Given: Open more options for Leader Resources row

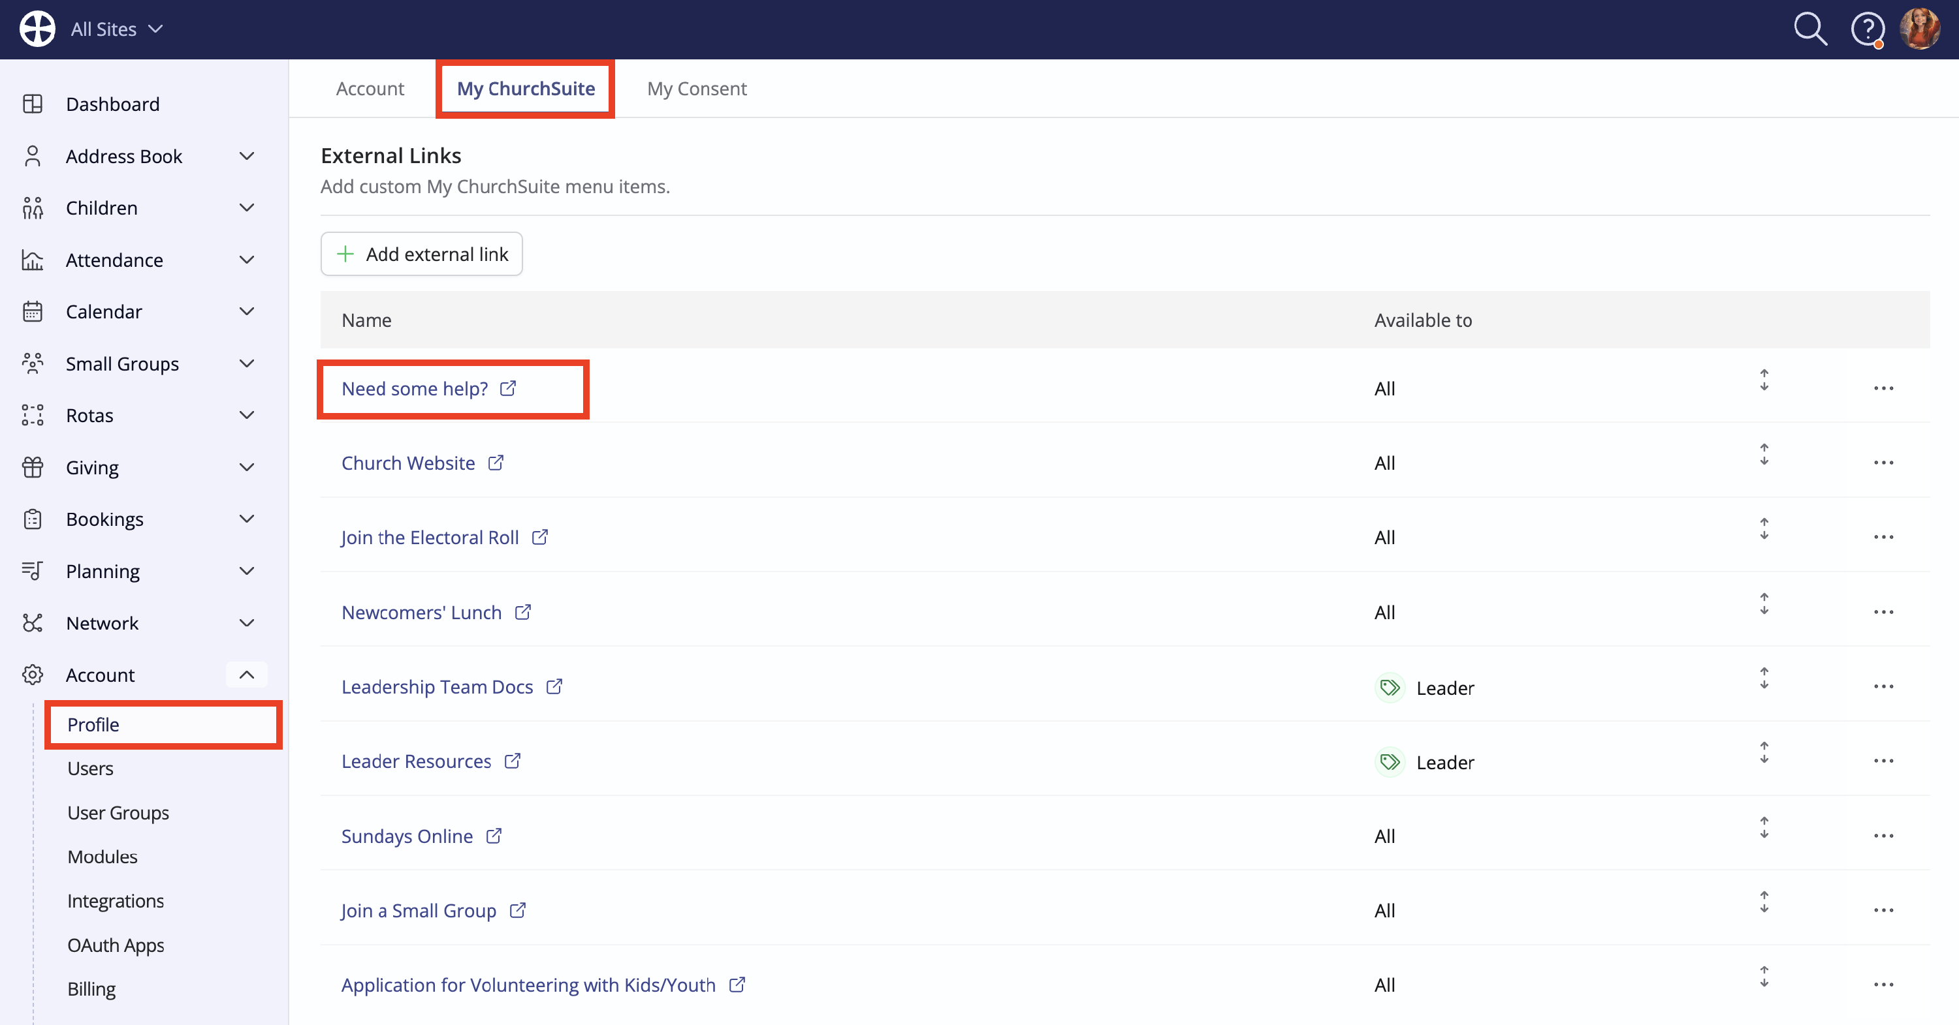Looking at the screenshot, I should pyautogui.click(x=1883, y=761).
